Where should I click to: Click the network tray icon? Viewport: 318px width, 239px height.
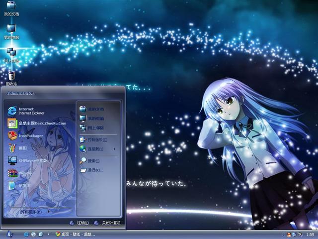294,235
